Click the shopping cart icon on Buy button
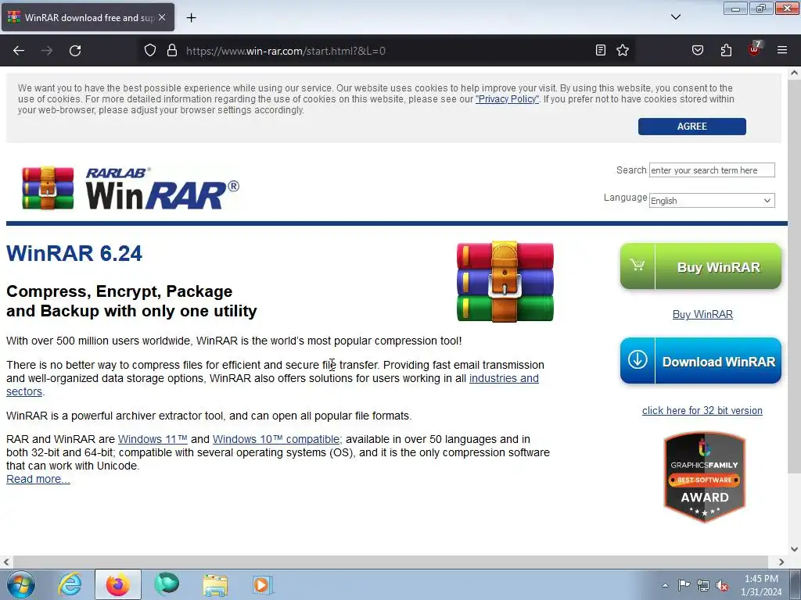Viewport: 801px width, 600px height. click(637, 265)
